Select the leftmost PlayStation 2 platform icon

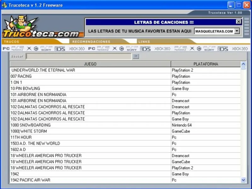tap(18, 49)
